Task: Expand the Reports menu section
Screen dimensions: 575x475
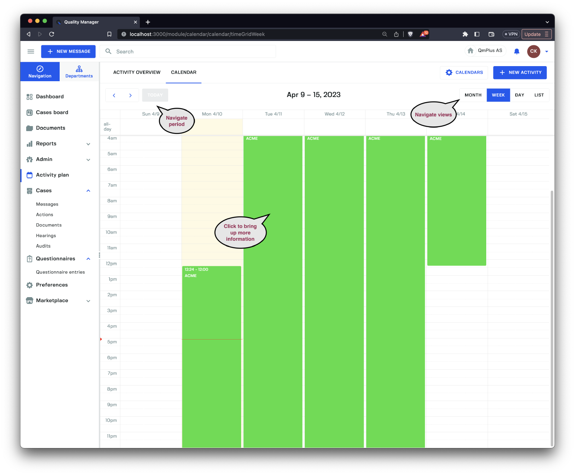Action: (88, 144)
